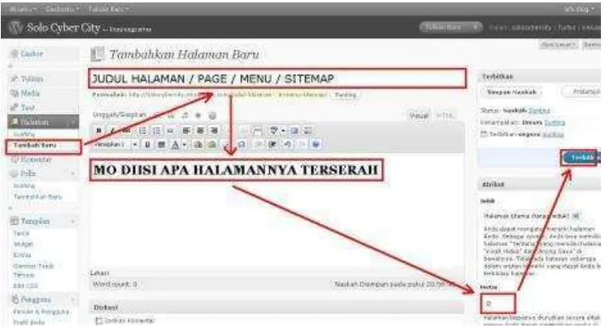The height and width of the screenshot is (332, 605).
Task: Click the page title input field
Action: click(277, 79)
